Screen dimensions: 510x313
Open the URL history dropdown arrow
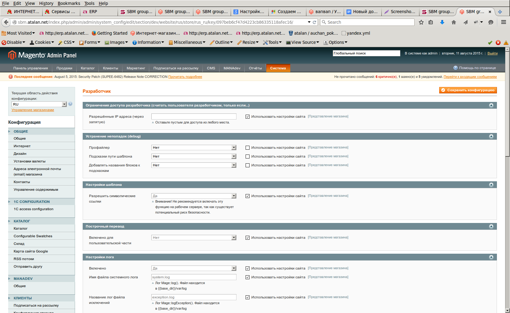309,22
